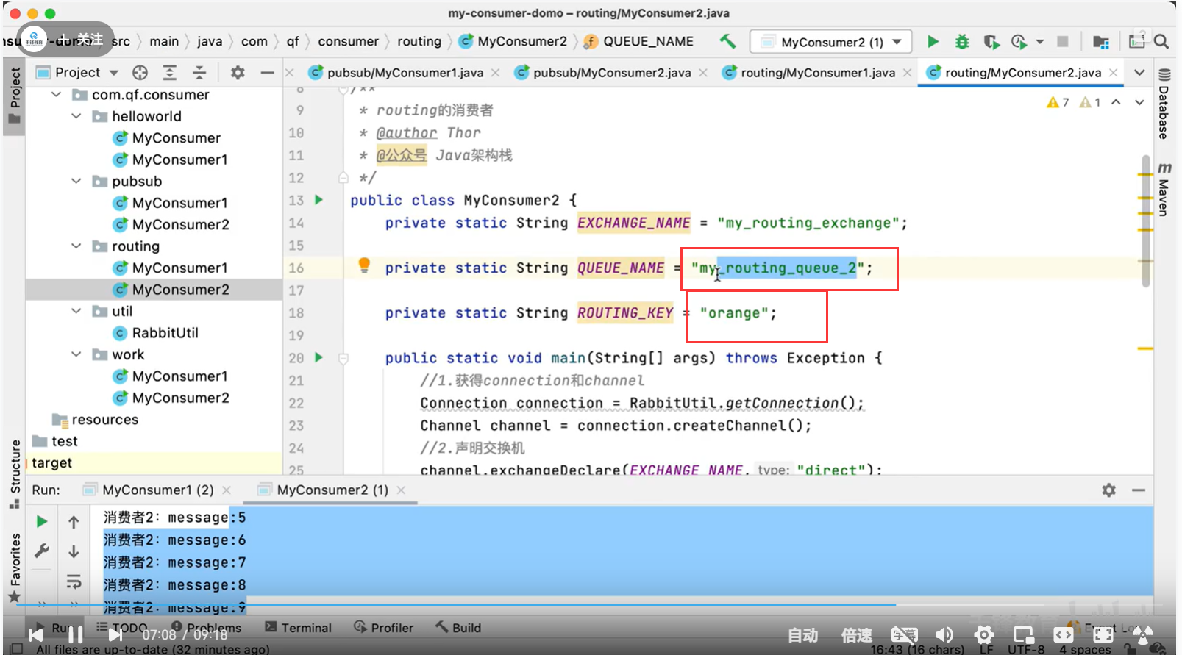The width and height of the screenshot is (1182, 655).
Task: Click the grey Stop button in toolbar
Action: [1062, 42]
